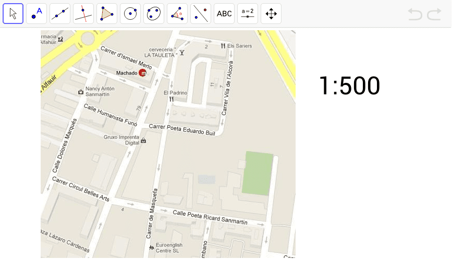
Task: Click Carrer Vila de l'Alcorà label
Action: (x=227, y=88)
